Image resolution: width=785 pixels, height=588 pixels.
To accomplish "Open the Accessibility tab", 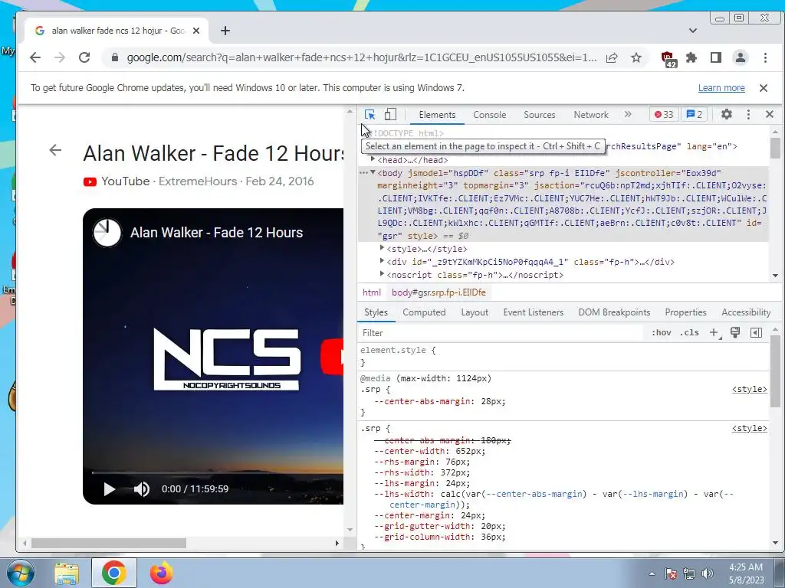I will tap(745, 312).
